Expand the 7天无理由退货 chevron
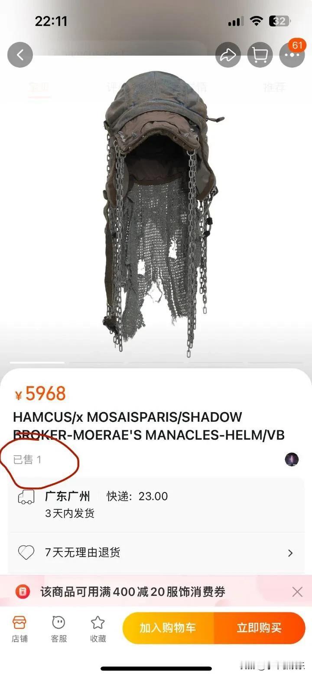312x677 pixels. (290, 553)
